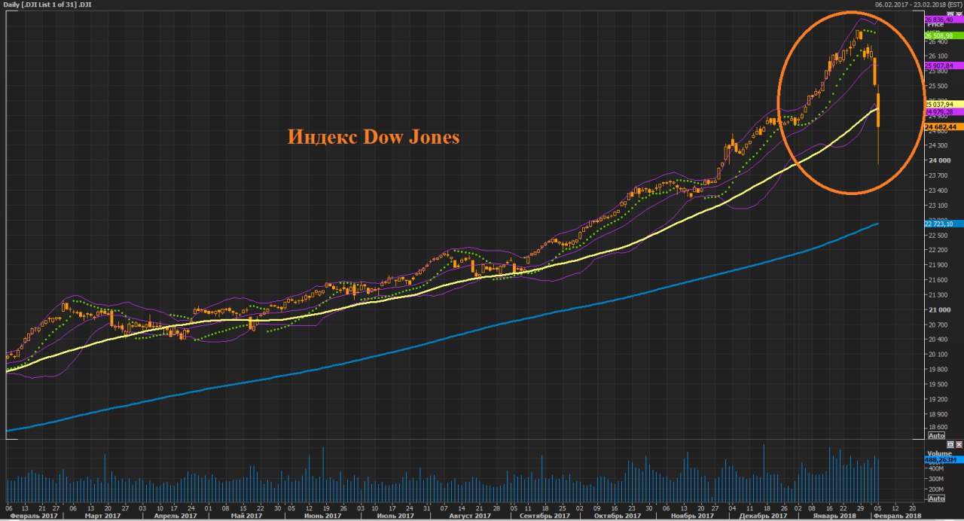Click the Май 2017 month label
This screenshot has width=964, height=521.
[248, 516]
